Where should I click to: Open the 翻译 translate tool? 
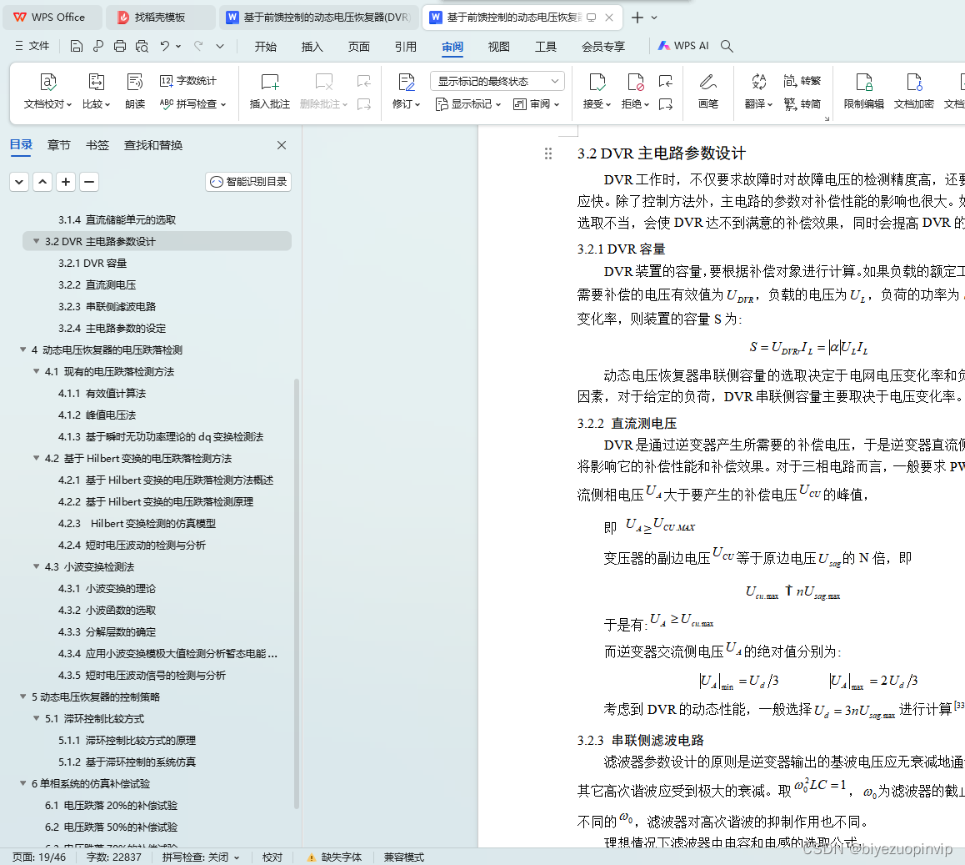[758, 91]
